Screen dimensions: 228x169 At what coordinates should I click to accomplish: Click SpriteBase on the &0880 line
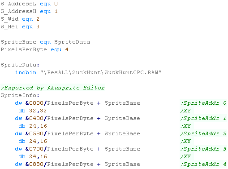(122, 164)
